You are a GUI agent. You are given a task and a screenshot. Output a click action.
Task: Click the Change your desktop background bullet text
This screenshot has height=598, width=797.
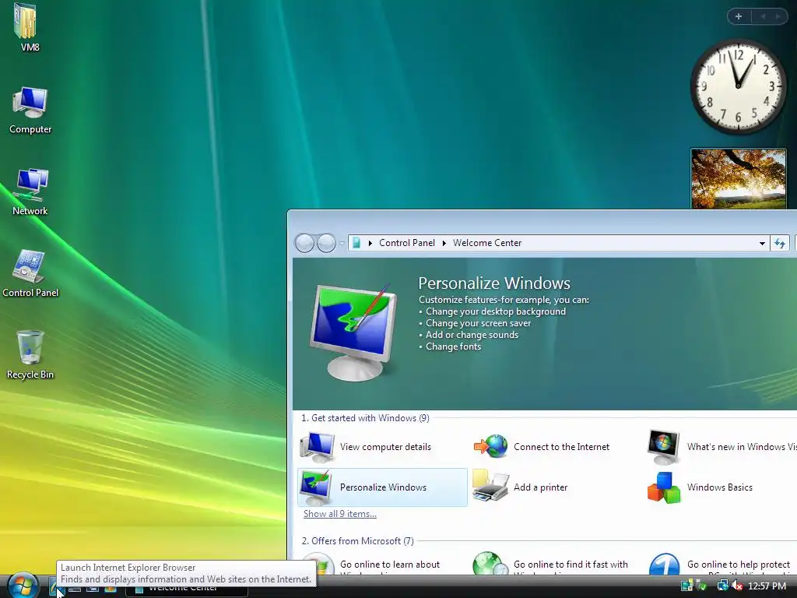click(495, 311)
